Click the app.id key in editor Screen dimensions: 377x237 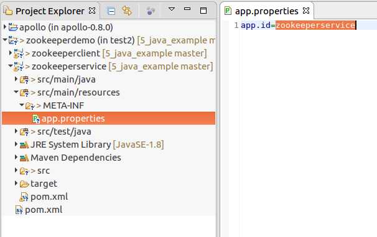256,25
